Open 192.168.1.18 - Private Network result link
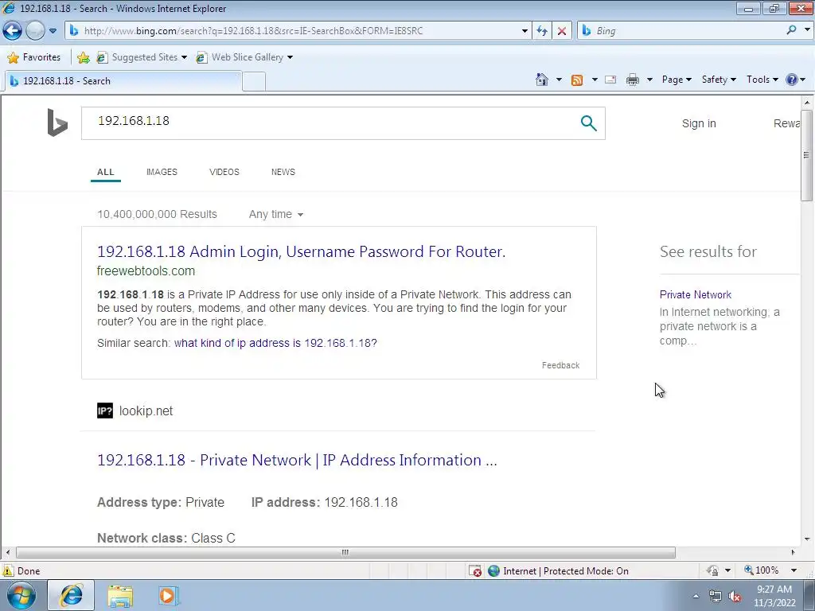This screenshot has width=815, height=611. [297, 460]
